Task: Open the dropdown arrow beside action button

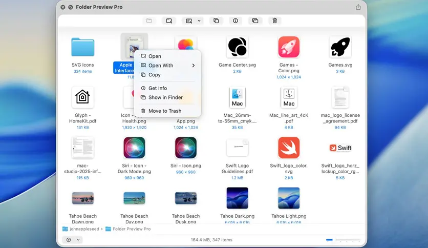Action: tap(78, 240)
